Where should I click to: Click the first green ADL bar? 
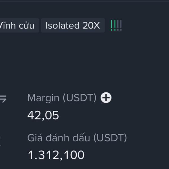pos(112,25)
